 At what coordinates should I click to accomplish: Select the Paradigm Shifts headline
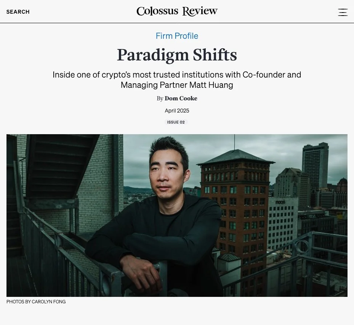[x=177, y=55]
